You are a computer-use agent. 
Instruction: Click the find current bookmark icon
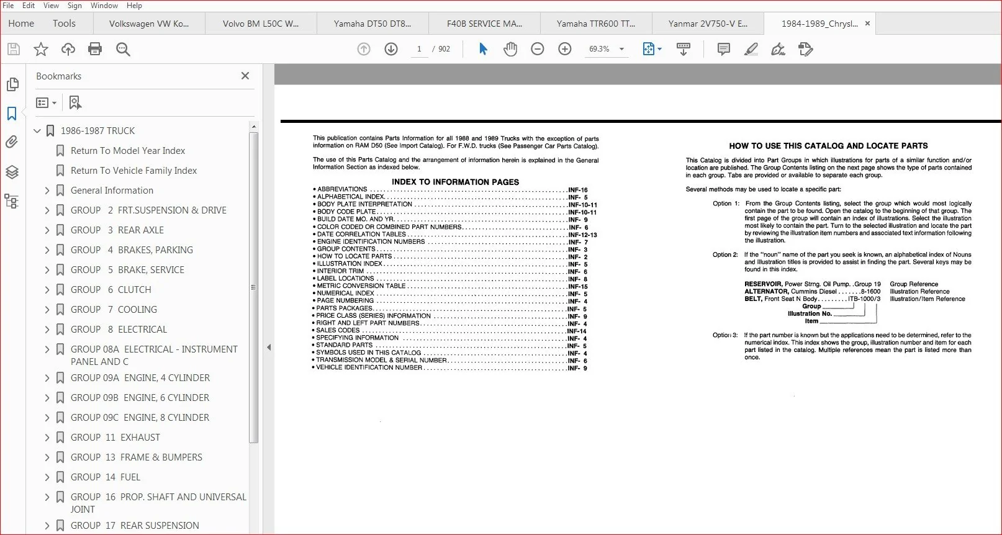pos(75,102)
